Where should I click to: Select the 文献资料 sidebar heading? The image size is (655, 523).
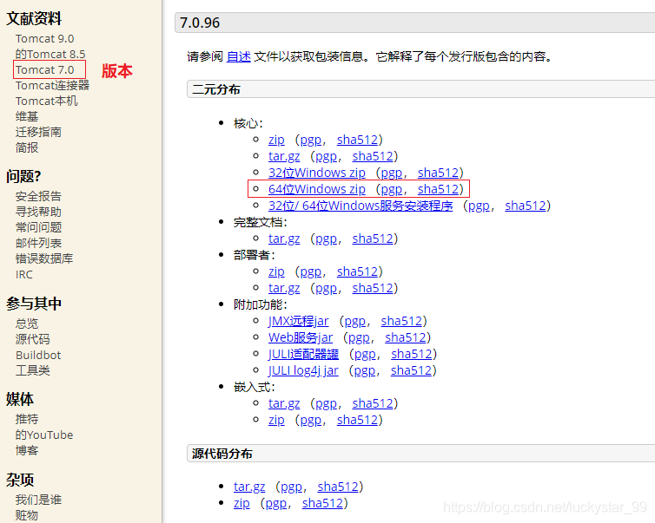pyautogui.click(x=34, y=18)
